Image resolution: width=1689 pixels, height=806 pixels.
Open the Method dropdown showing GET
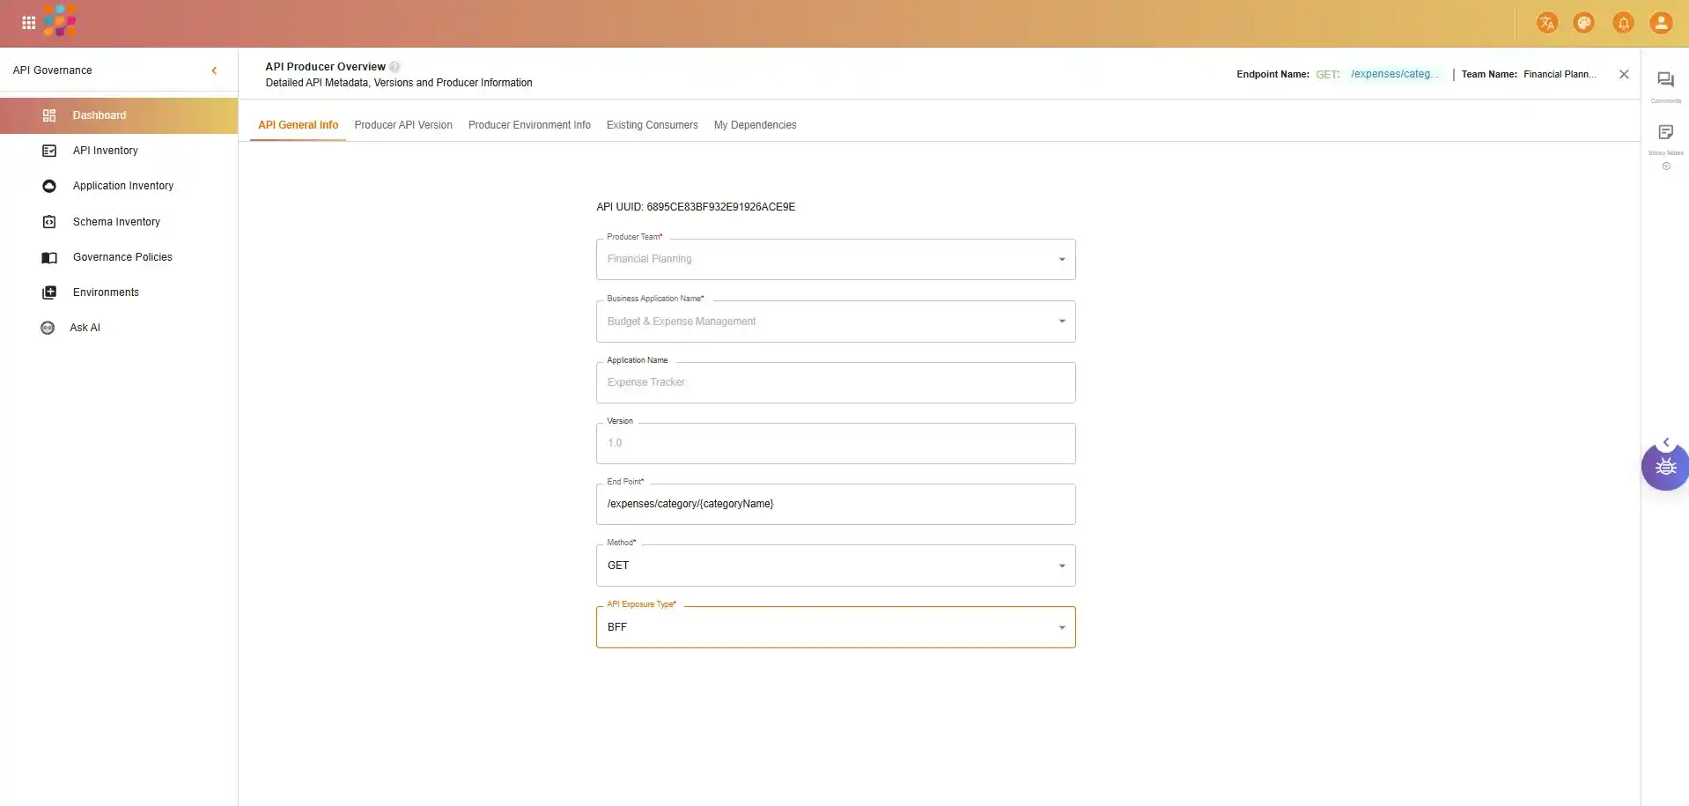835,566
